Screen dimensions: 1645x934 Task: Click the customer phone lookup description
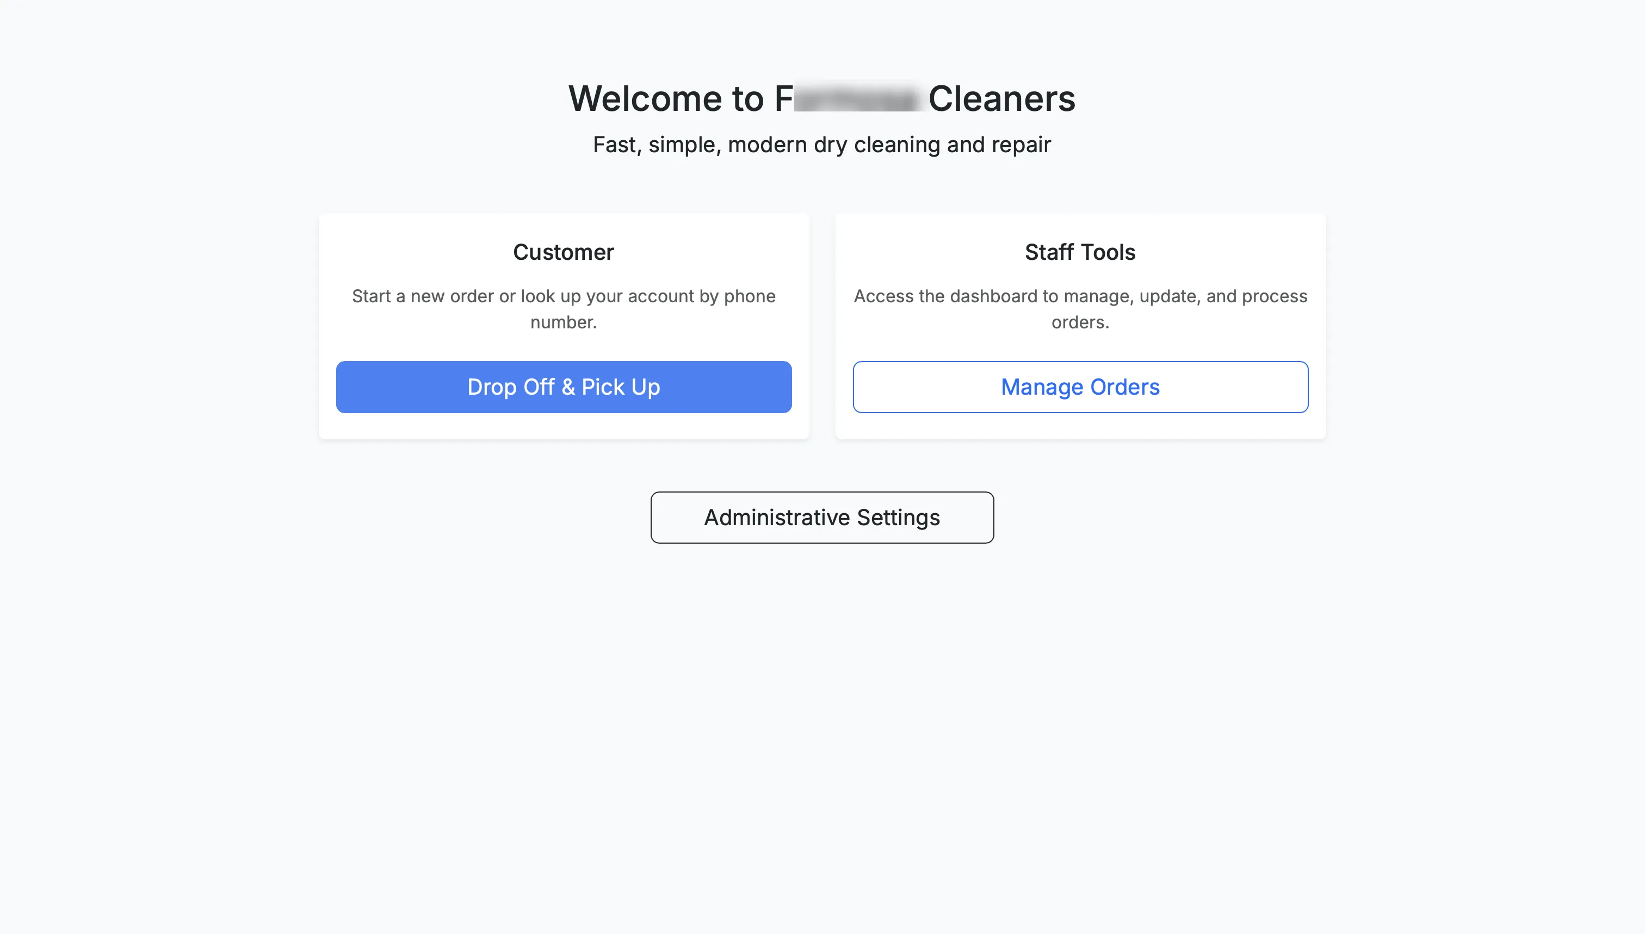(563, 309)
